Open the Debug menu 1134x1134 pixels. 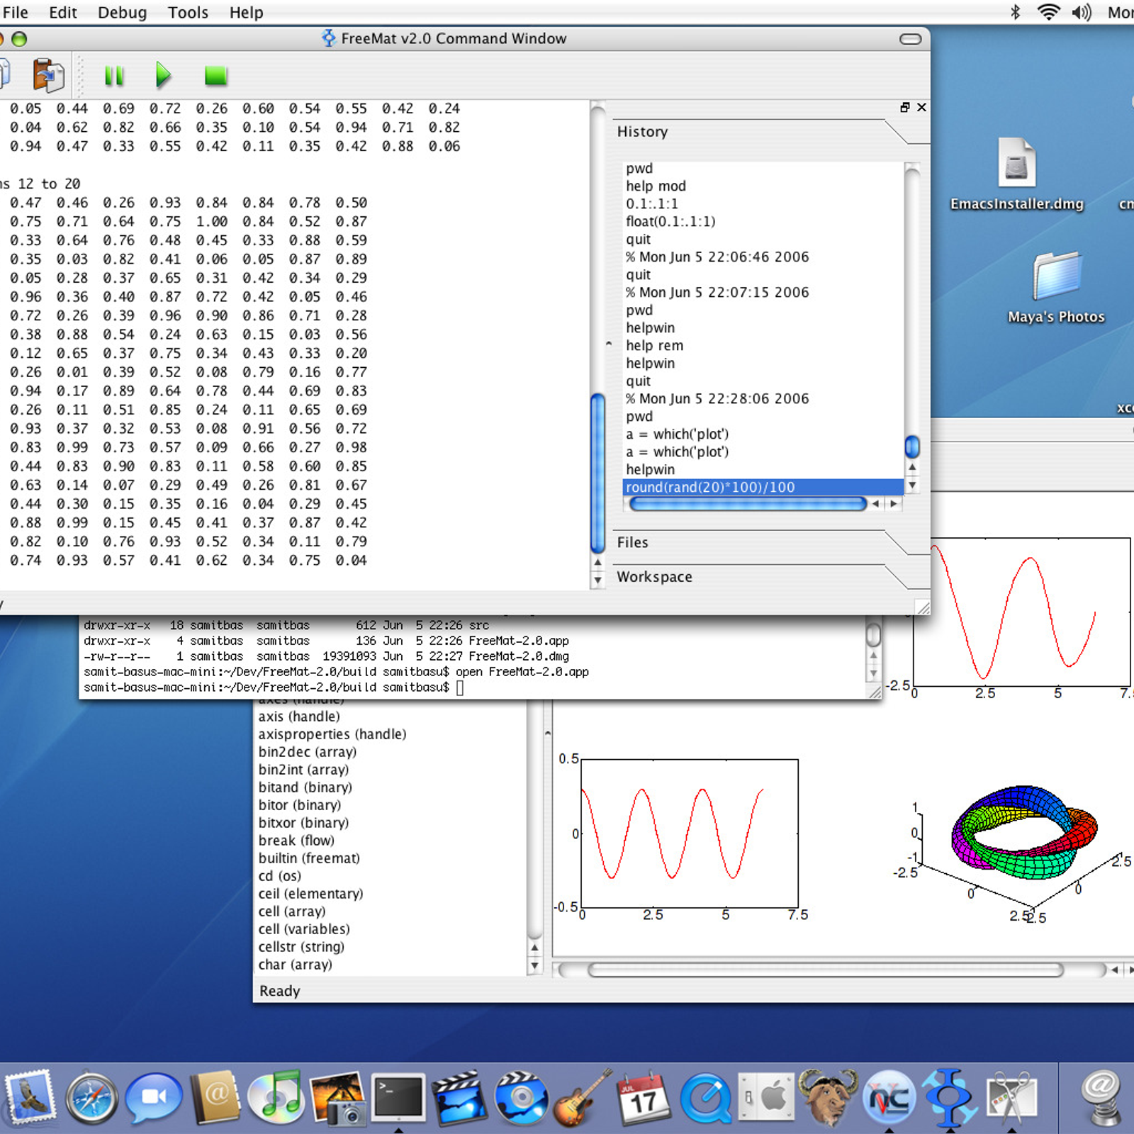pyautogui.click(x=122, y=12)
